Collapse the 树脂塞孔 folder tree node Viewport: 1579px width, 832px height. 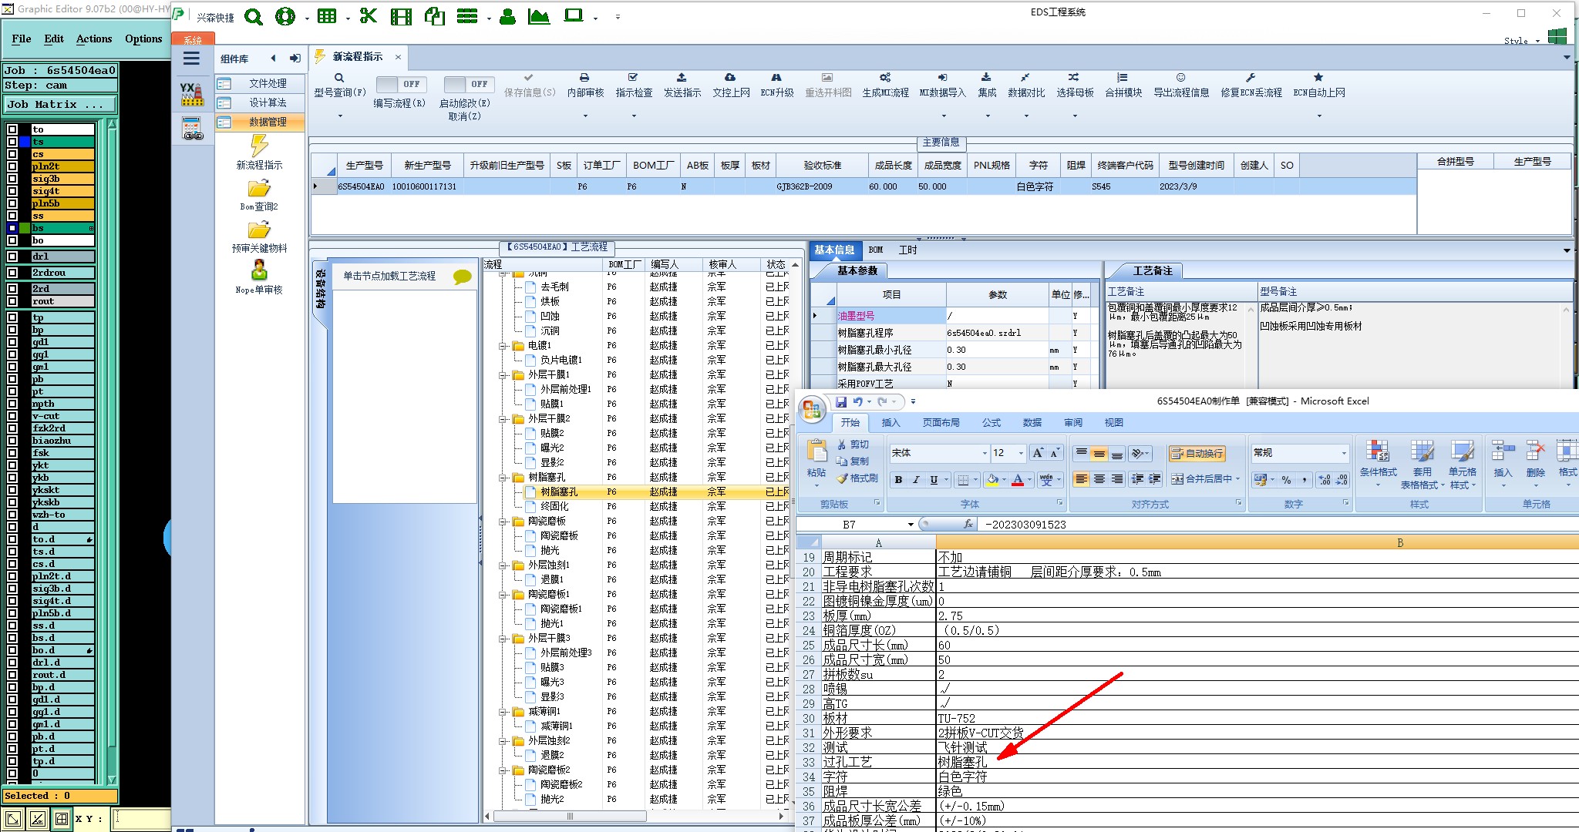pos(503,478)
